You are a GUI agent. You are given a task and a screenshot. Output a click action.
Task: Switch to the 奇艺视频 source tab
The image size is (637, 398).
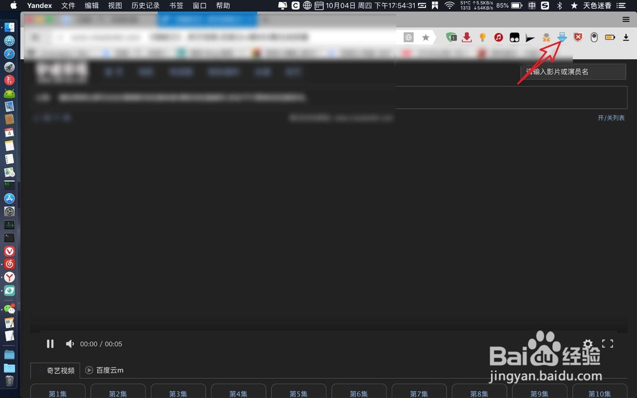tap(55, 371)
